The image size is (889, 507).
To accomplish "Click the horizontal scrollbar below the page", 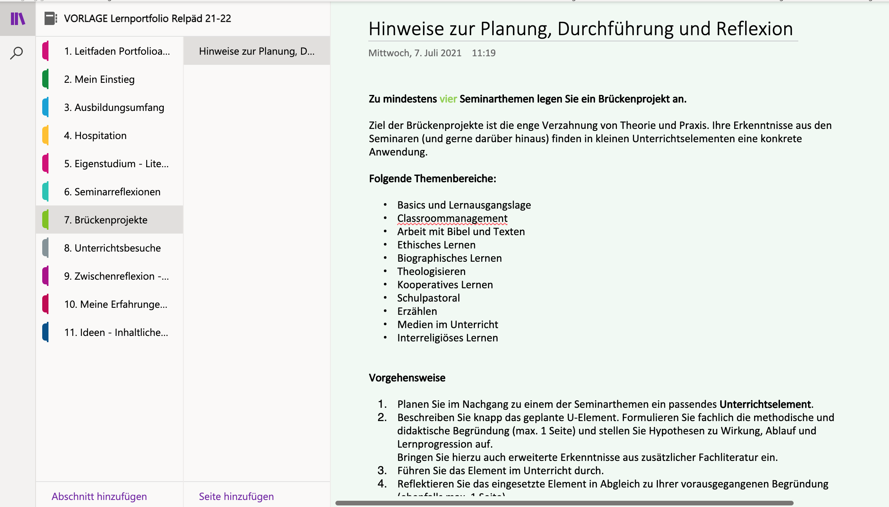I will click(x=564, y=503).
